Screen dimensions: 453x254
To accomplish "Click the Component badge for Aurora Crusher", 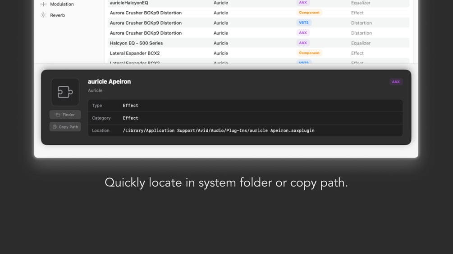I will coord(309,13).
